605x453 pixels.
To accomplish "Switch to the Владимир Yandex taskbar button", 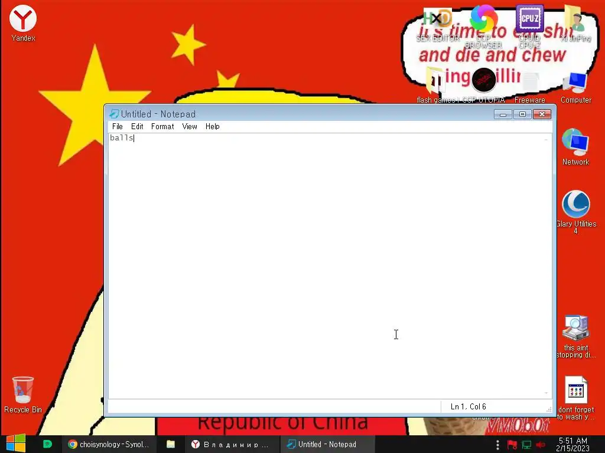I will (x=231, y=444).
